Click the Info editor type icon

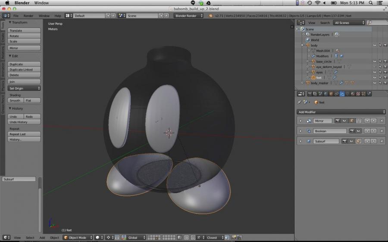pyautogui.click(x=6, y=16)
